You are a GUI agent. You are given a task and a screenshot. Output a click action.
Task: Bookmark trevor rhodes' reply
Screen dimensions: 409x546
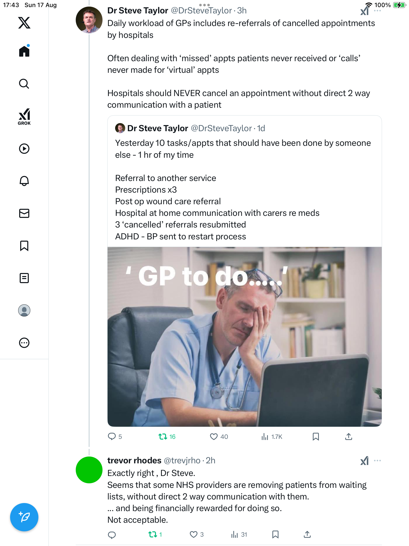275,534
